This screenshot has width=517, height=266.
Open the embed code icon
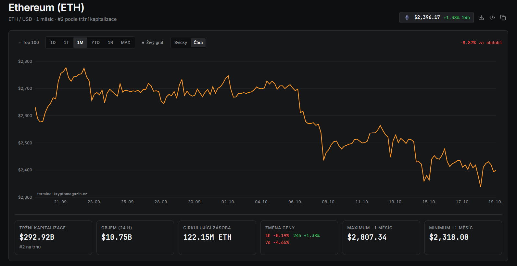[492, 18]
